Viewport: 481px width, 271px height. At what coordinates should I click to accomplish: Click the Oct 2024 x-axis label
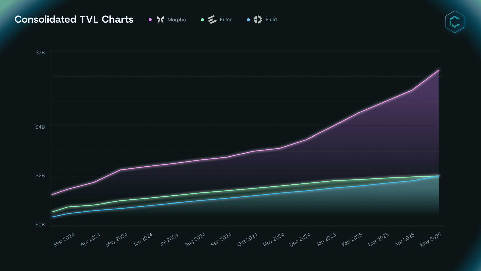coord(248,240)
